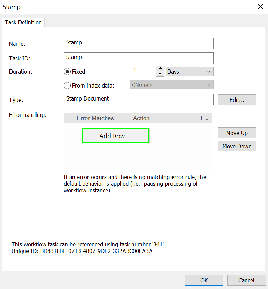Image resolution: width=268 pixels, height=289 pixels.
Task: Click the task number '341' info line
Action: click(89, 244)
